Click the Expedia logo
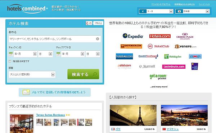This screenshot has height=133, width=216. tap(133, 36)
